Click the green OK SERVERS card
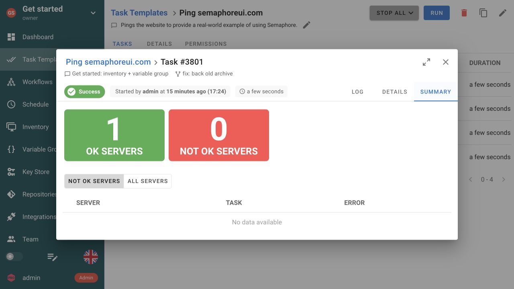 (114, 135)
